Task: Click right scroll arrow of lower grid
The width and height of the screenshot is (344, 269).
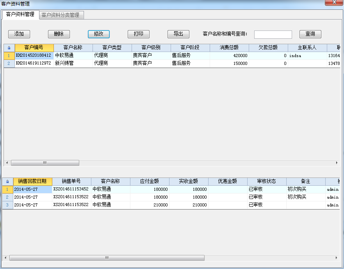Action: pyautogui.click(x=337, y=258)
